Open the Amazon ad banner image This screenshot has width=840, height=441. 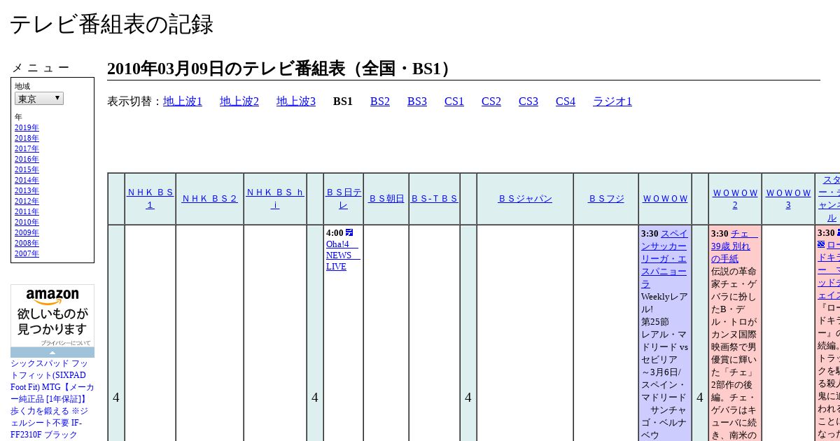pyautogui.click(x=52, y=316)
